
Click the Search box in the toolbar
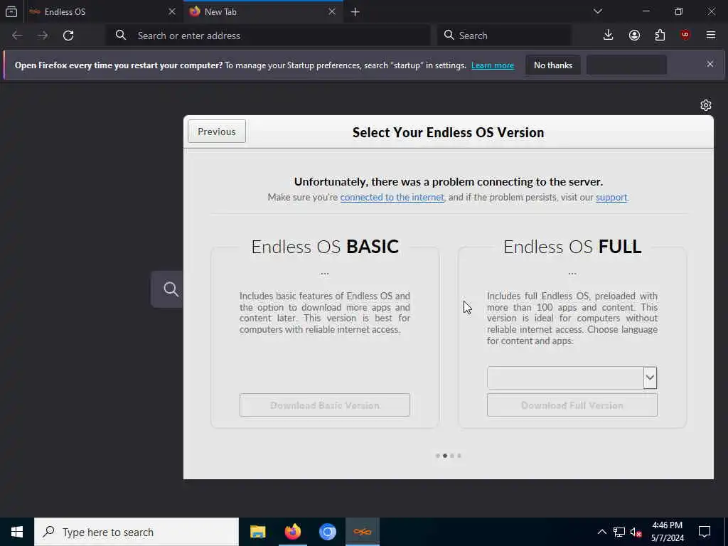504,36
